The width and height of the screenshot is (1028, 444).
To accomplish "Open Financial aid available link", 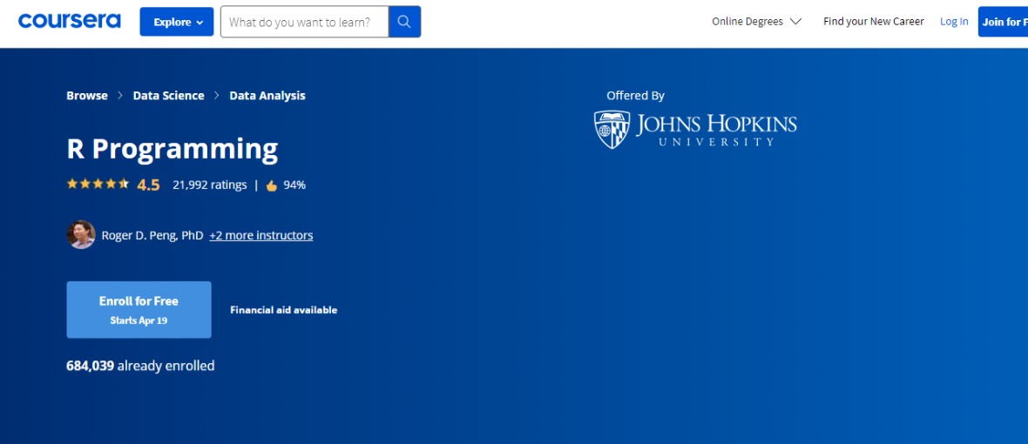I will [x=284, y=310].
